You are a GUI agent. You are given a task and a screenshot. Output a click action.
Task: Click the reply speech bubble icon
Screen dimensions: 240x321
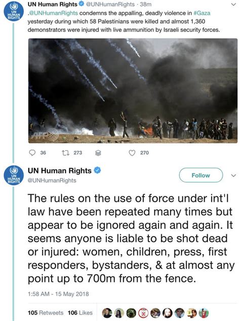click(x=32, y=153)
